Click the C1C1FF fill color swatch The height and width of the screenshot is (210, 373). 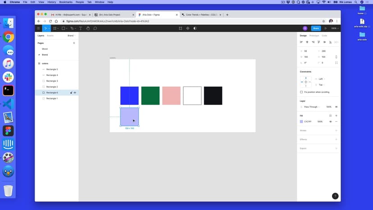(x=301, y=122)
